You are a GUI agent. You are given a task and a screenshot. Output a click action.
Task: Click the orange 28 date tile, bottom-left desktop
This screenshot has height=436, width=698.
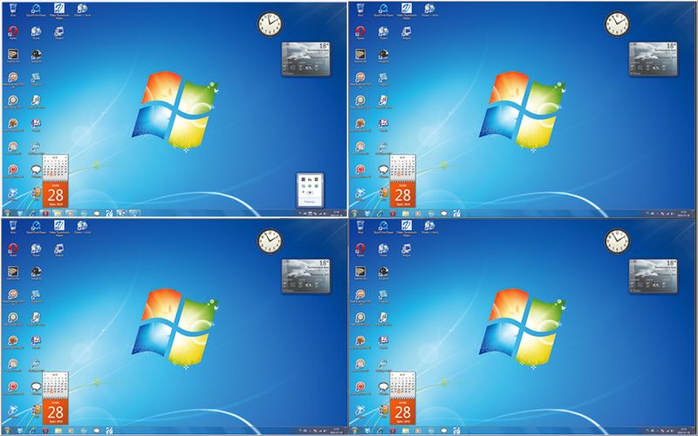(55, 412)
